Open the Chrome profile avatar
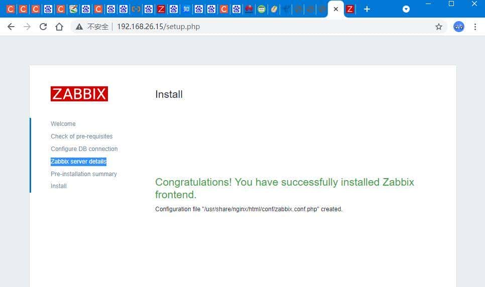485x287 pixels. pyautogui.click(x=458, y=27)
